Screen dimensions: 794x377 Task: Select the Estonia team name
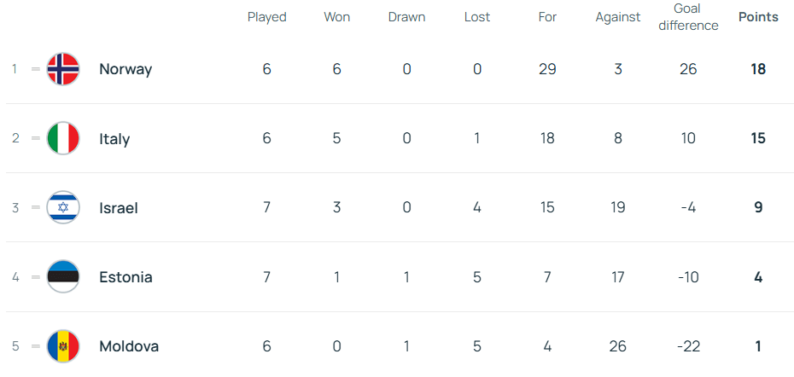pyautogui.click(x=126, y=276)
